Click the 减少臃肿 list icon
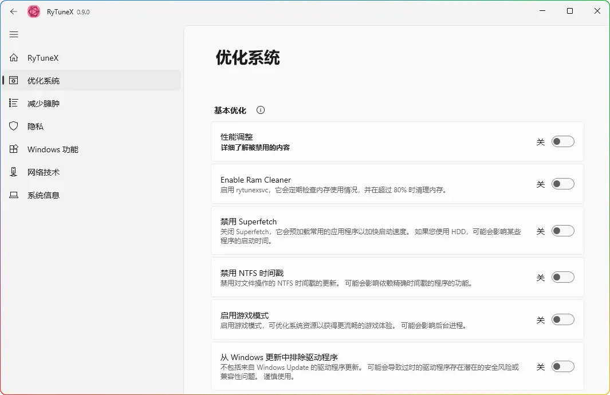The height and width of the screenshot is (395, 610). [14, 104]
